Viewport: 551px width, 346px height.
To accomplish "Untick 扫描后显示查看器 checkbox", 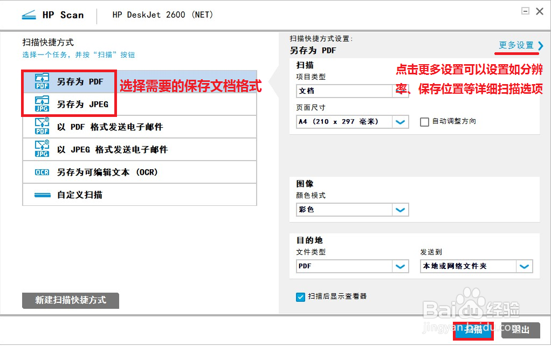I will tap(300, 297).
